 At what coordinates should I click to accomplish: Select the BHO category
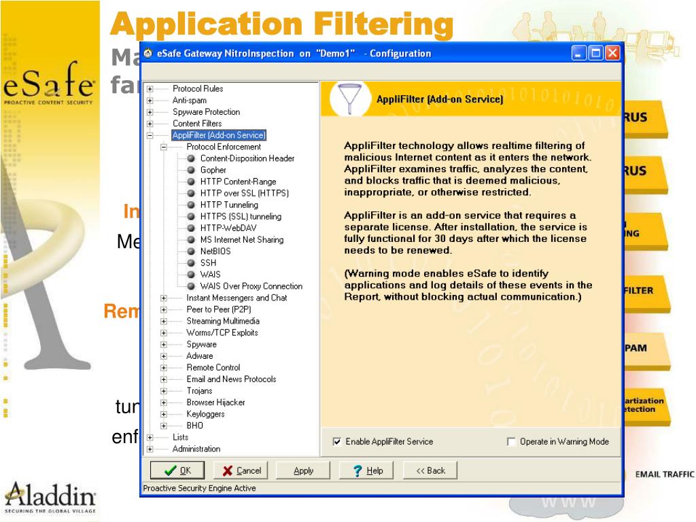point(195,425)
